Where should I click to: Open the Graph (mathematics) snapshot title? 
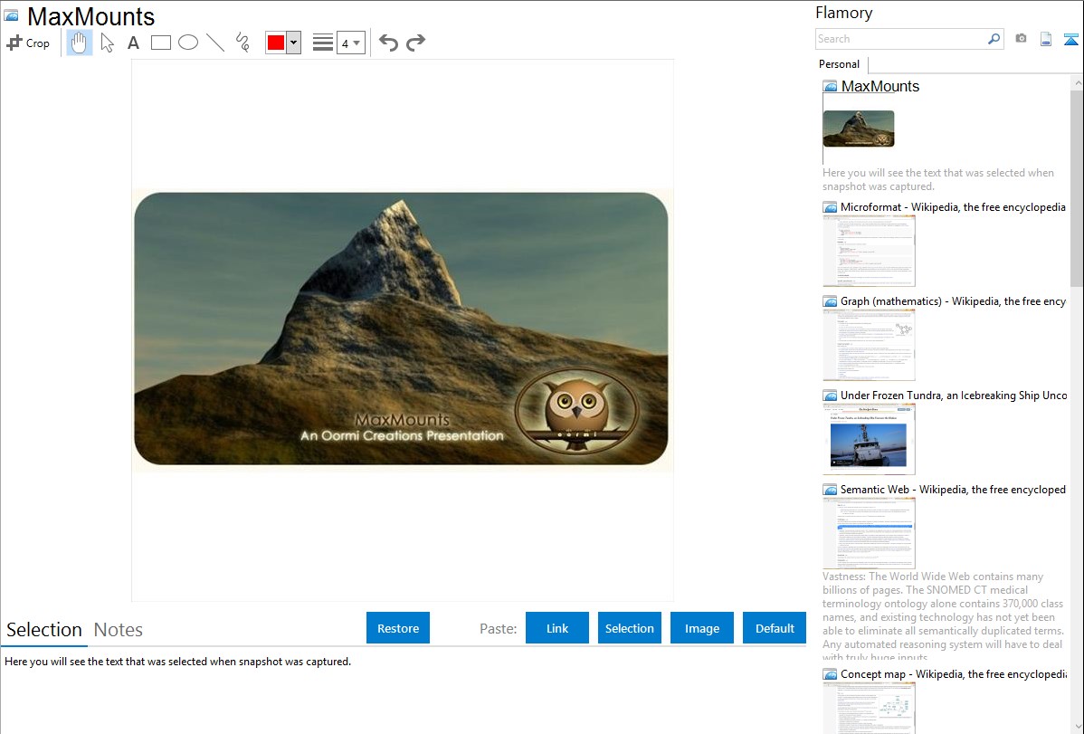click(953, 301)
